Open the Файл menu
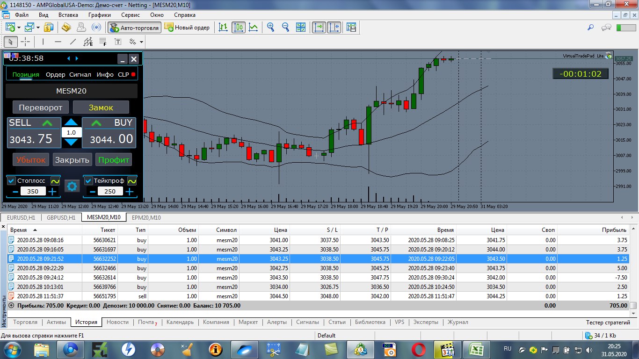Viewport: 639px width, 359px height. (22, 15)
